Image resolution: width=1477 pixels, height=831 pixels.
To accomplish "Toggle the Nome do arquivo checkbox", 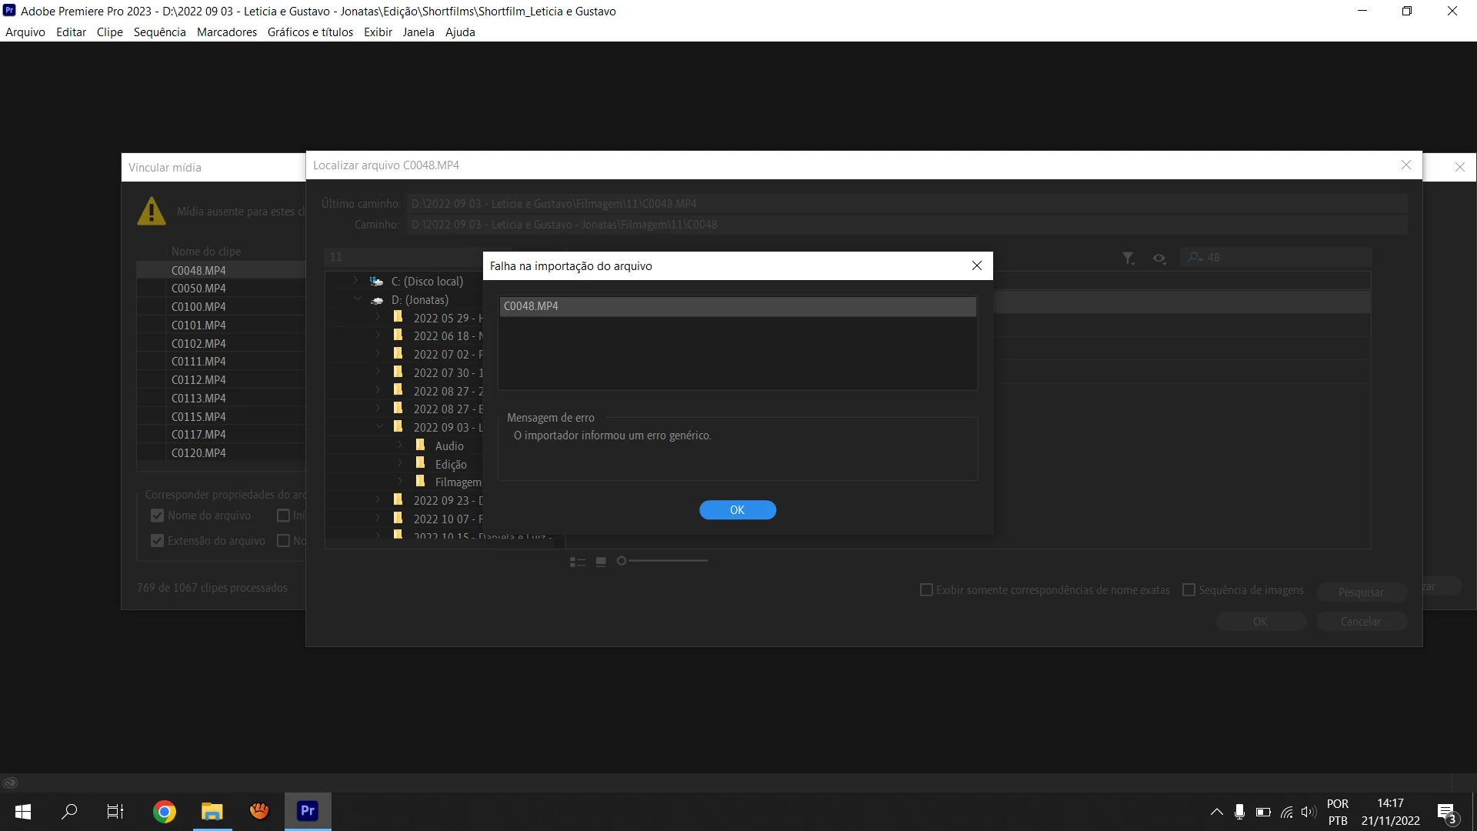I will point(158,516).
